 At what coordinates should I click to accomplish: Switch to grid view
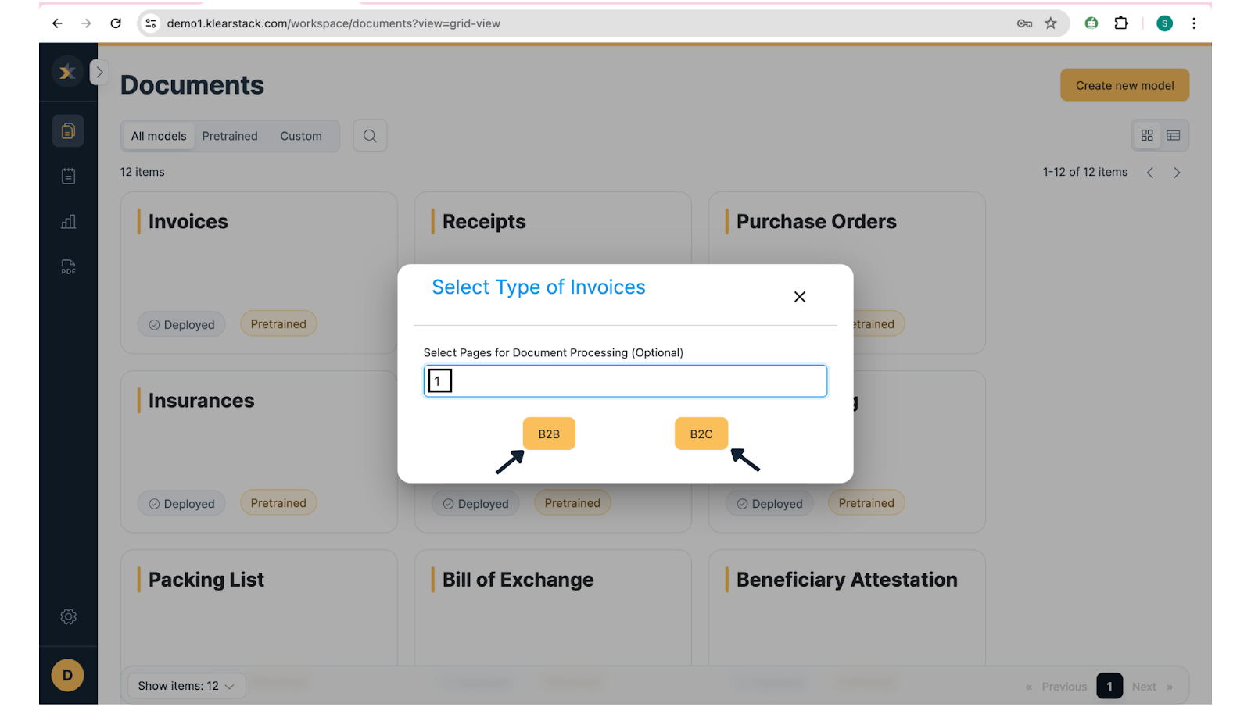[x=1147, y=135]
